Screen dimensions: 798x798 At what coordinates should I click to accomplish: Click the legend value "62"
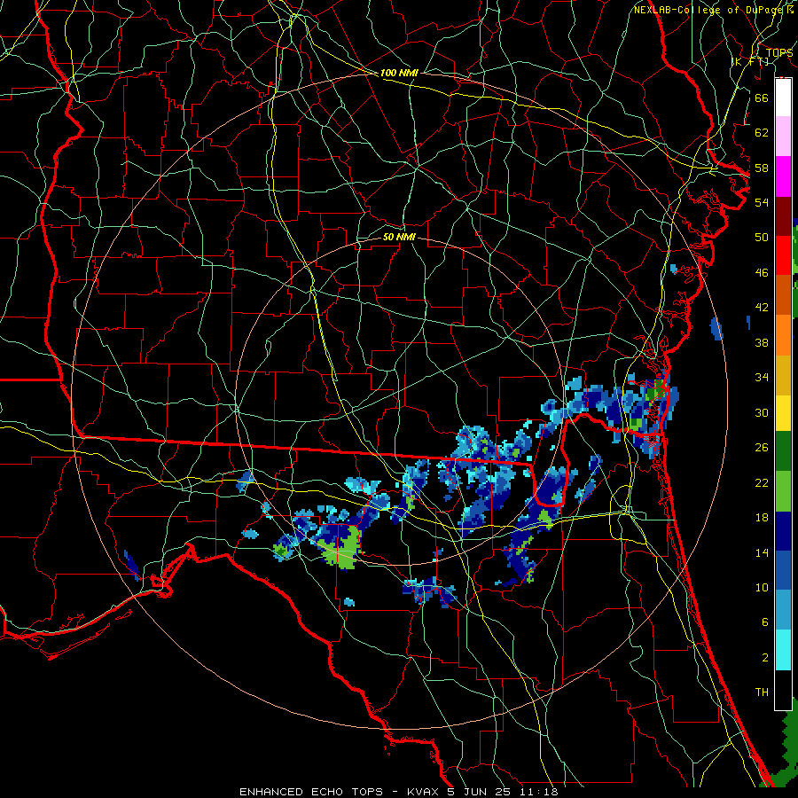(x=762, y=132)
